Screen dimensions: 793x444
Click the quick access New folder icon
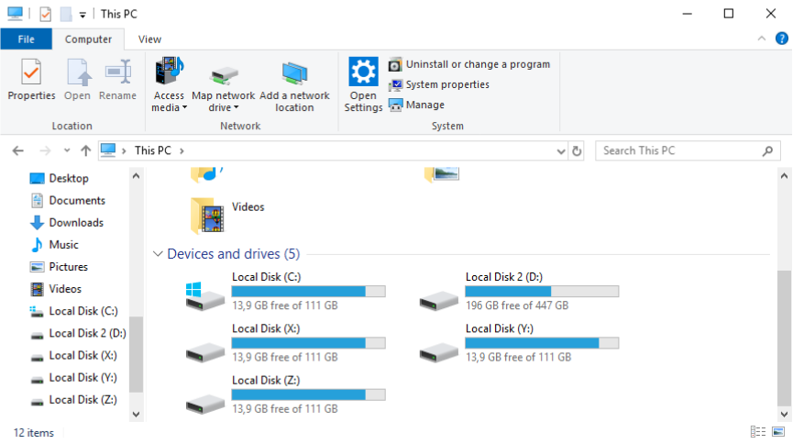point(66,14)
